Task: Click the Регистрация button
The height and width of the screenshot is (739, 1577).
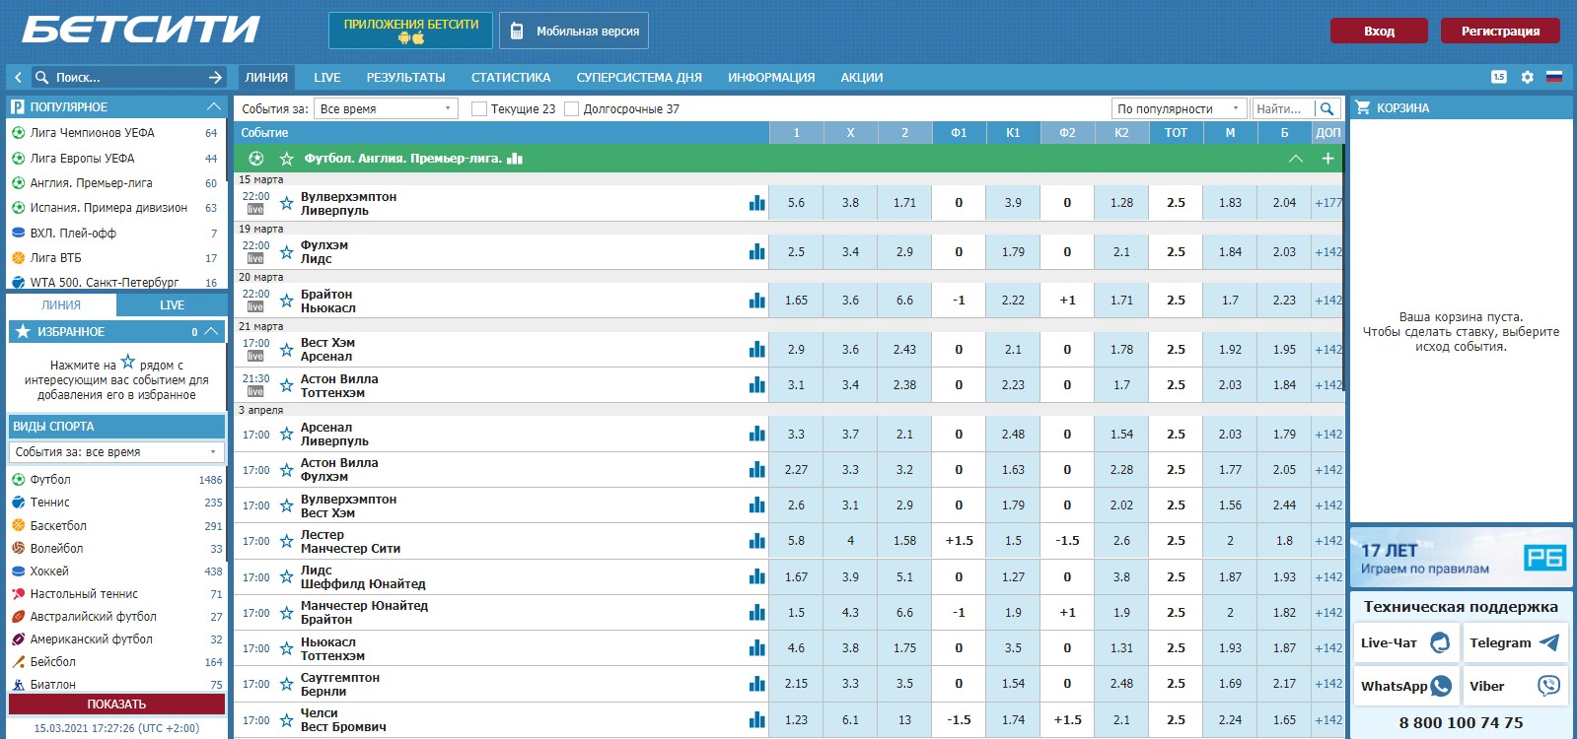Action: (1500, 31)
